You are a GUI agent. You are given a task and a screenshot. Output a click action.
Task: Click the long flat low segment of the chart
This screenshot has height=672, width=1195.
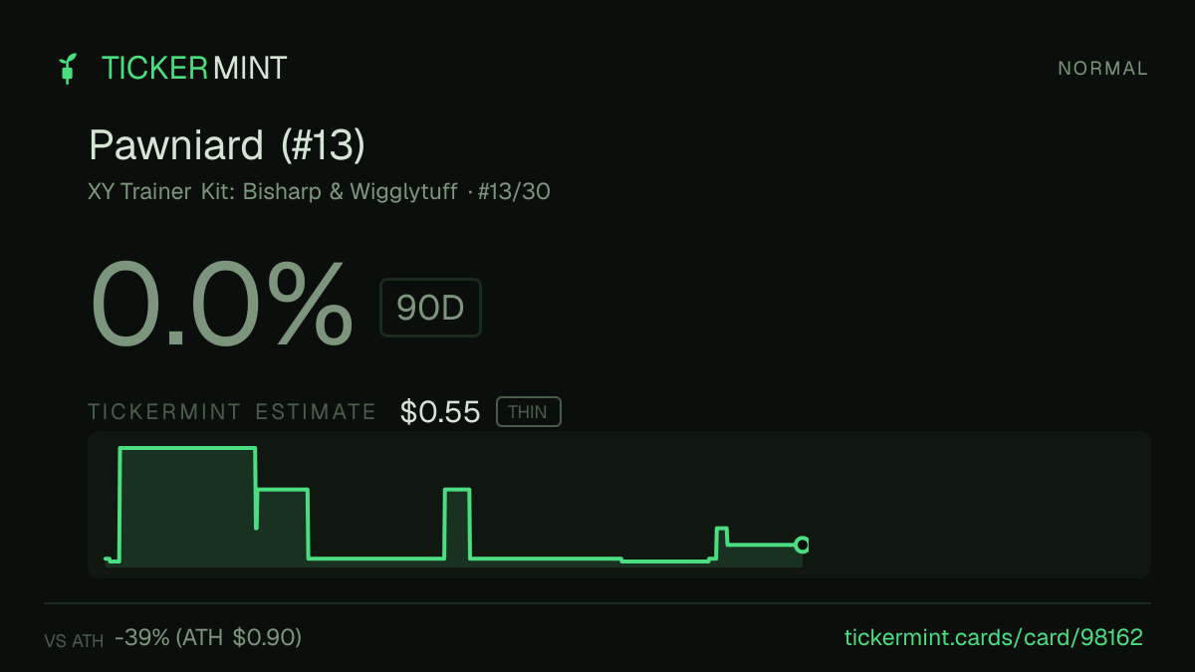[x=546, y=559]
